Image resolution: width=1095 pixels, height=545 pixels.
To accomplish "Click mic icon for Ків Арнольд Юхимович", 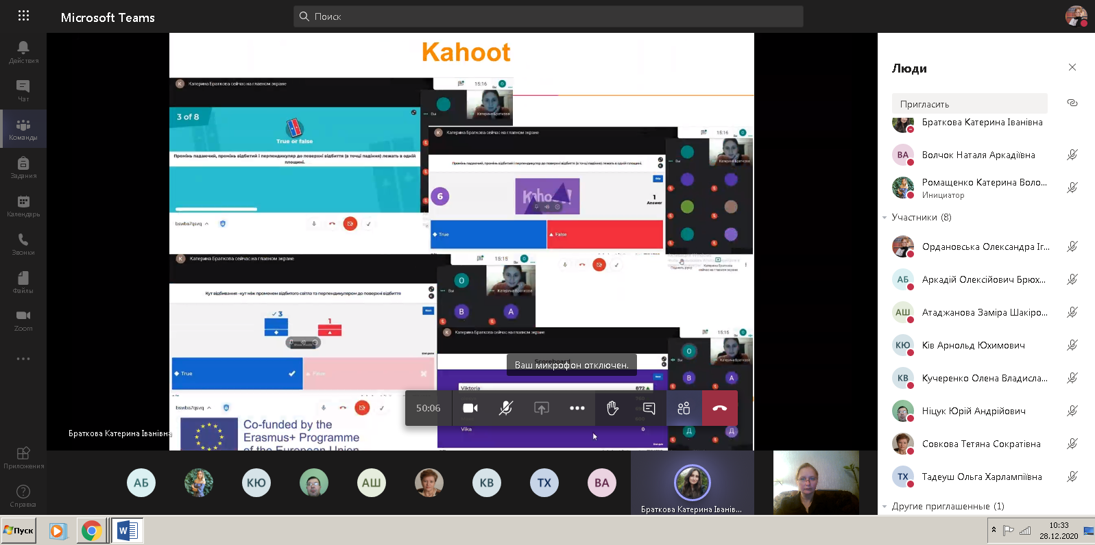I will point(1072,345).
